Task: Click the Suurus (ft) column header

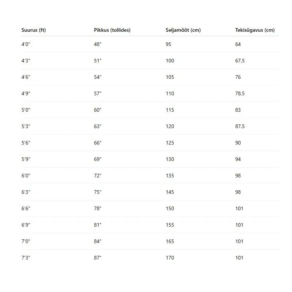Action: [x=34, y=30]
